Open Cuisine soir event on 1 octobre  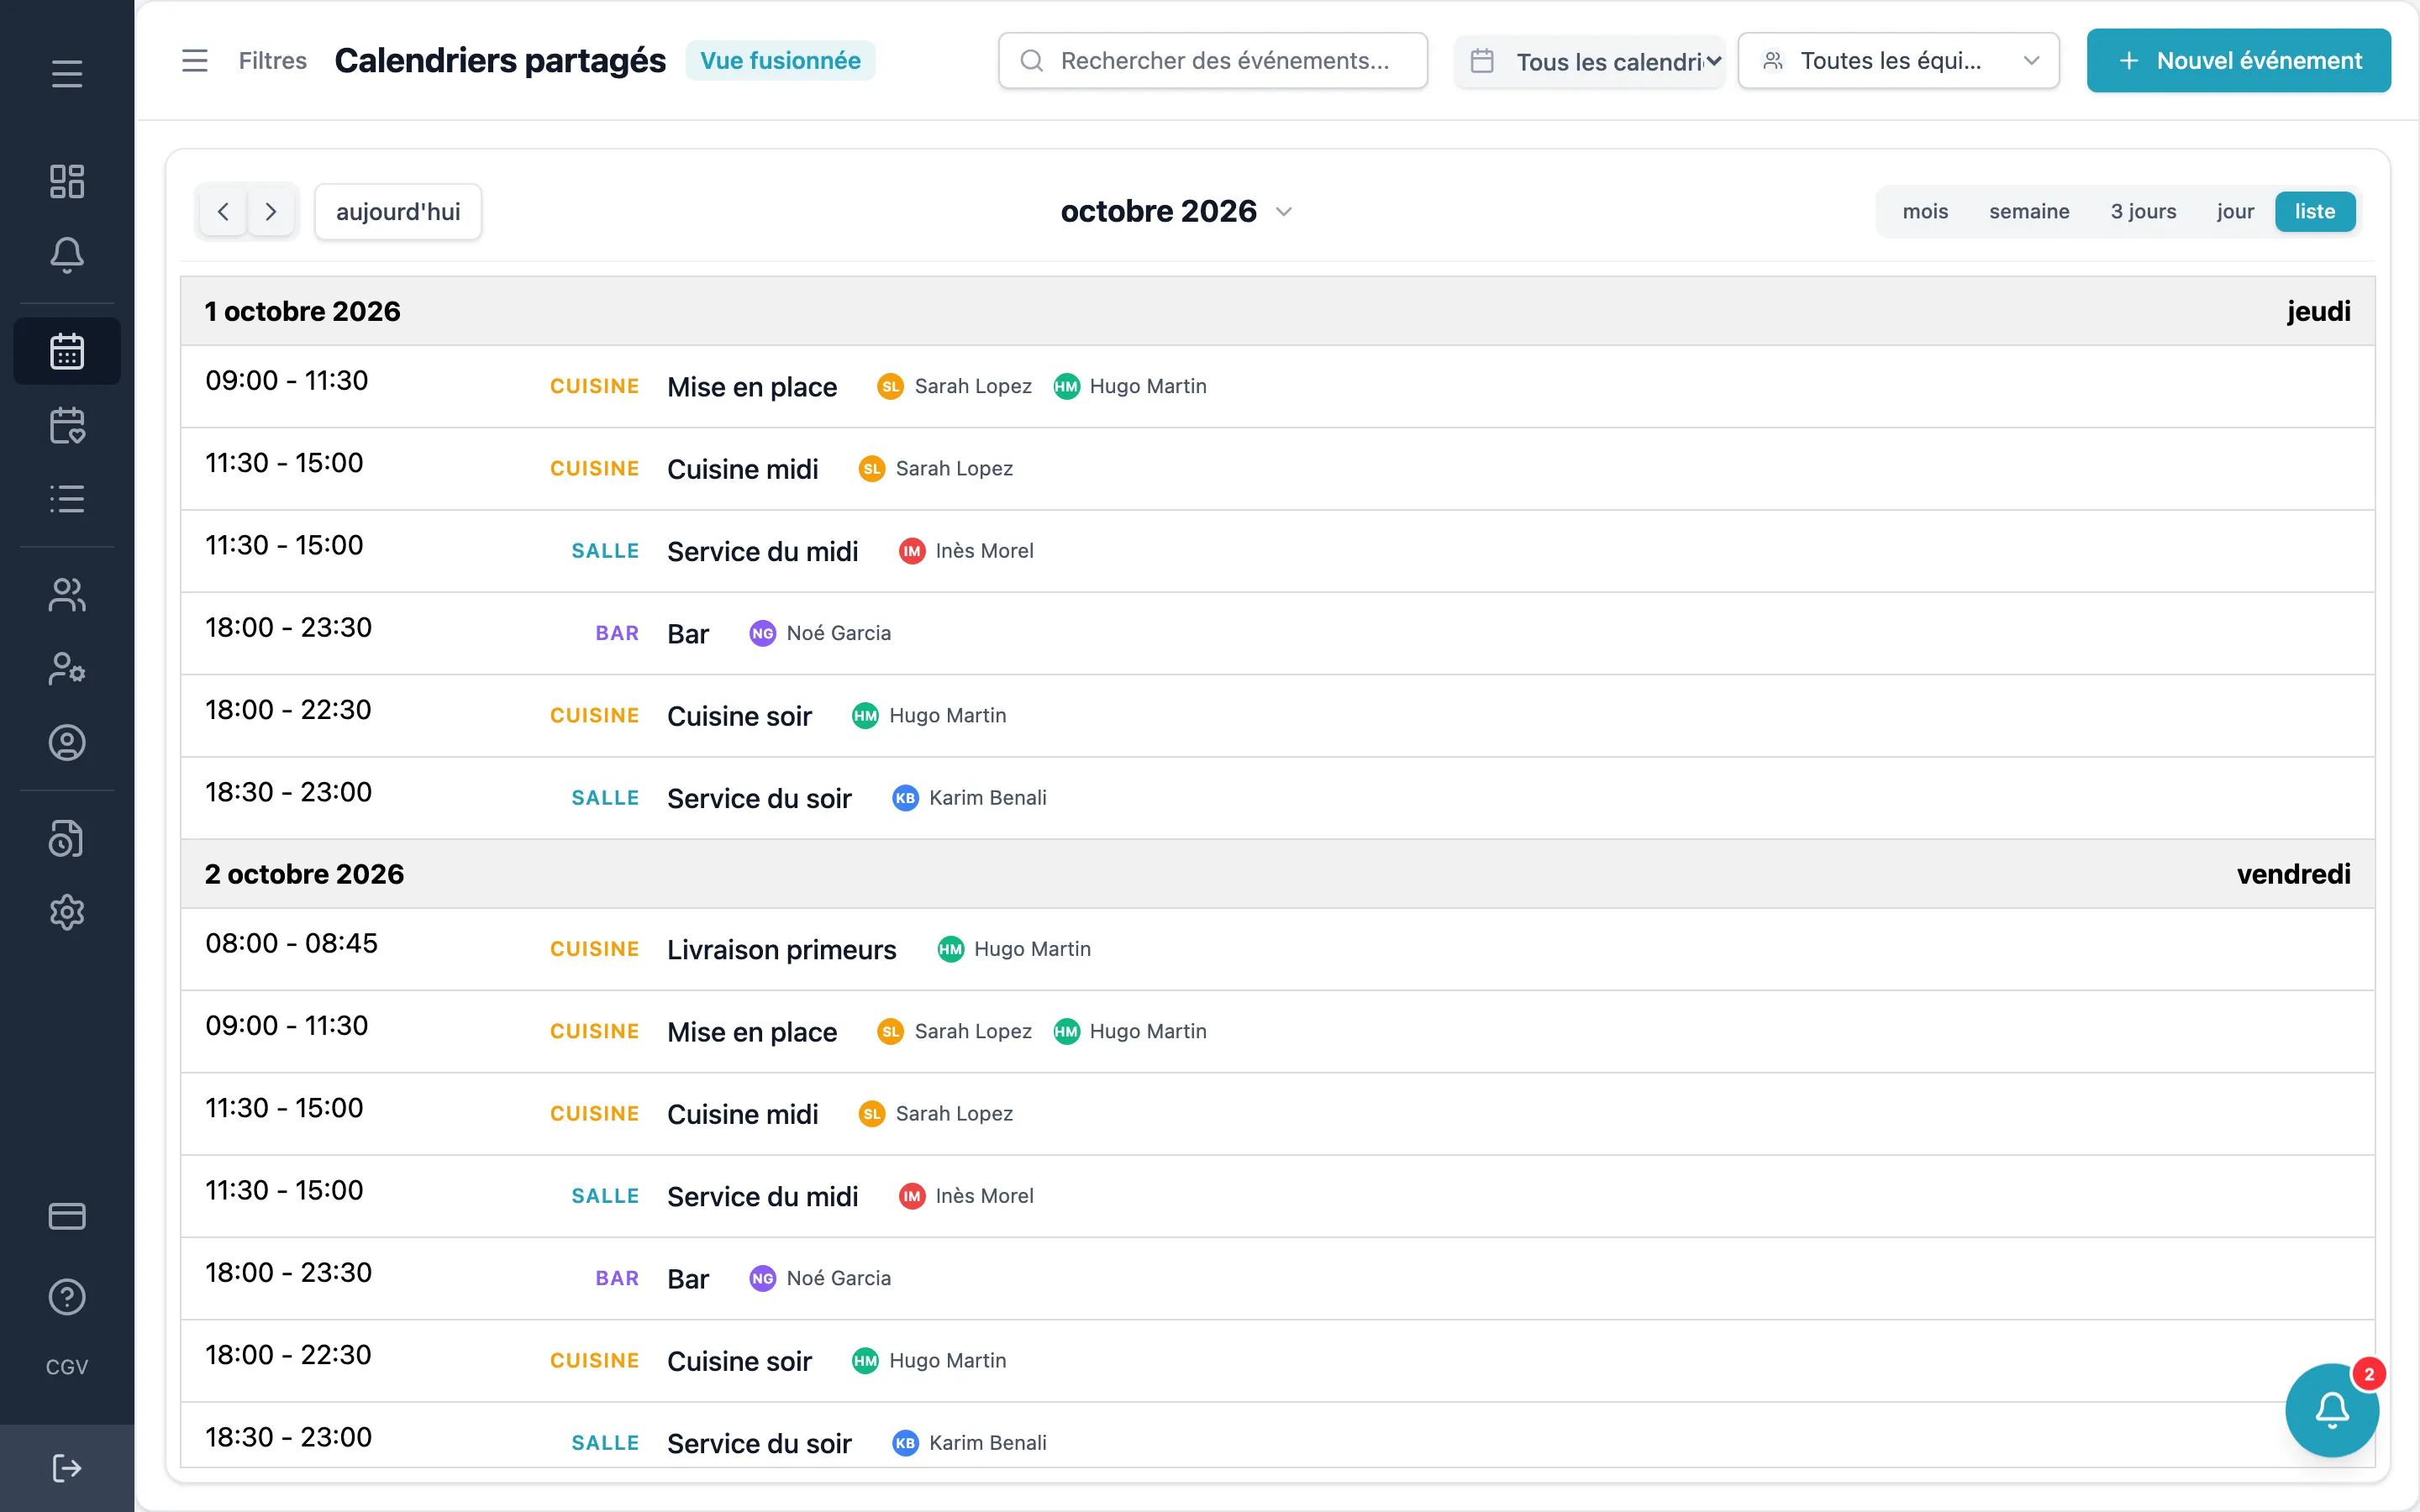pyautogui.click(x=1277, y=716)
